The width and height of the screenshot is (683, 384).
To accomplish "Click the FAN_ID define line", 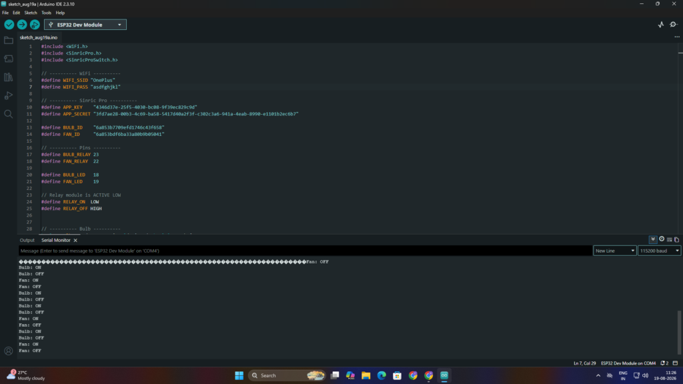I will [x=103, y=135].
